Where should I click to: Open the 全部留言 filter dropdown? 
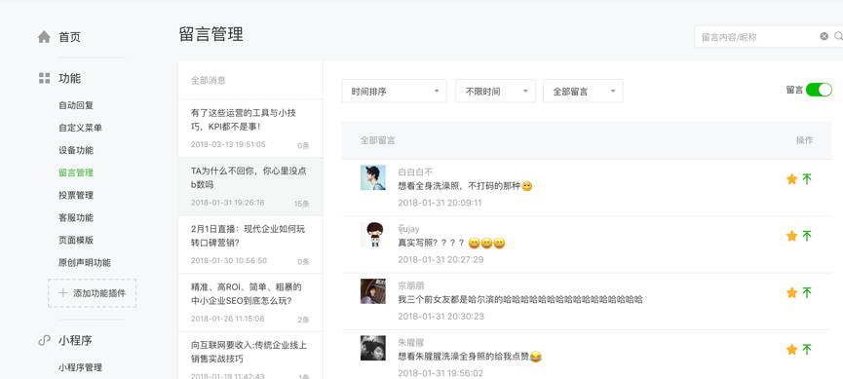pyautogui.click(x=583, y=91)
